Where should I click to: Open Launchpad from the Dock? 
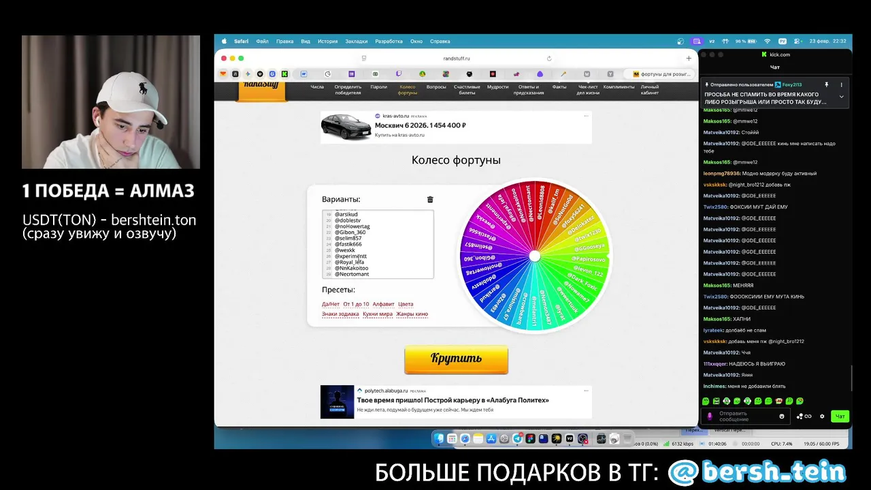pyautogui.click(x=452, y=439)
